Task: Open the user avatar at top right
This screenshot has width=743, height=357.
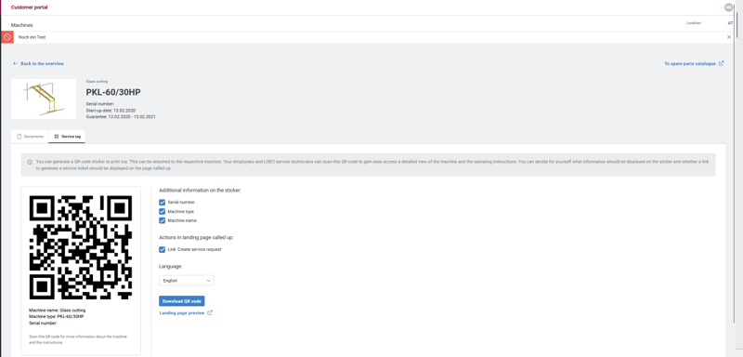Action: pos(729,7)
